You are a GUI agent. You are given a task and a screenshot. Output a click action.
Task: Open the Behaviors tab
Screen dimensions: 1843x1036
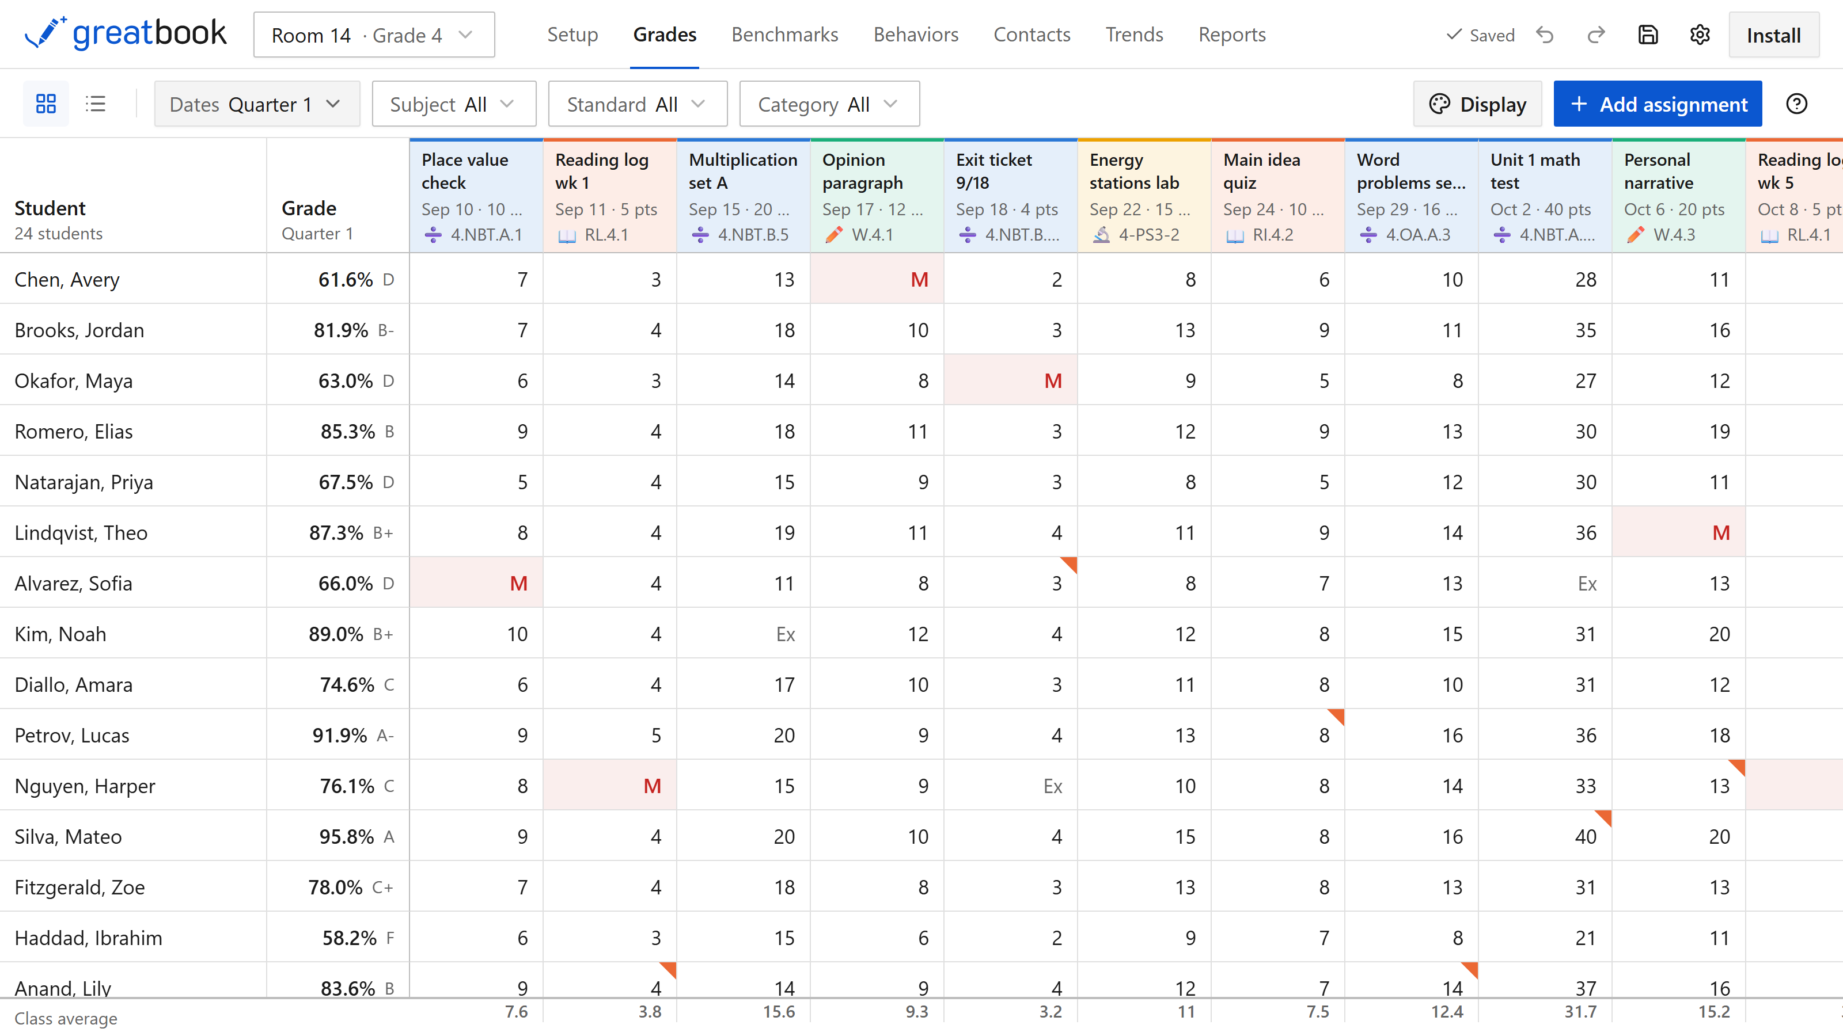click(x=916, y=35)
